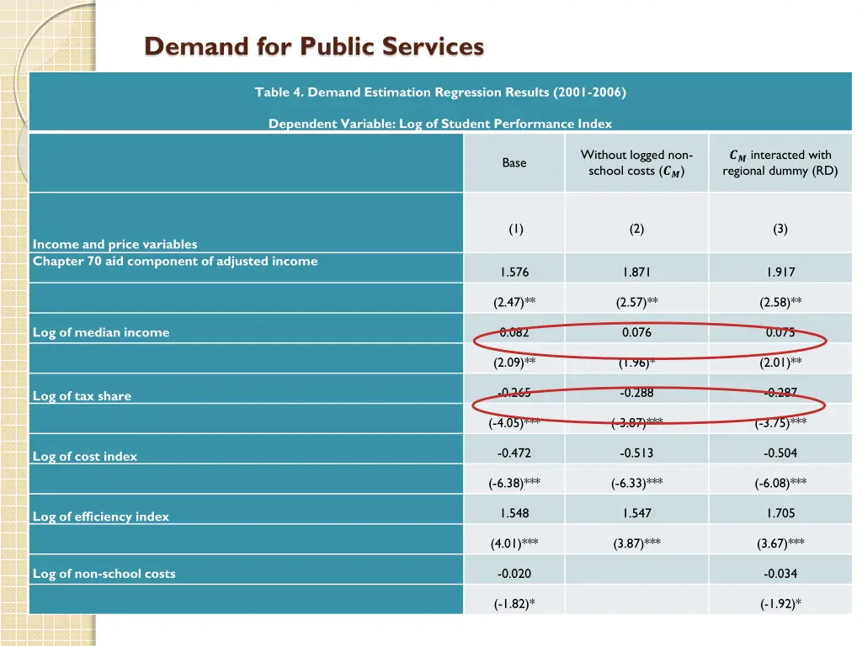Image resolution: width=862 pixels, height=646 pixels.
Task: Click 'Chapter 70 aid component of adjusted income' label
Action: [x=175, y=261]
